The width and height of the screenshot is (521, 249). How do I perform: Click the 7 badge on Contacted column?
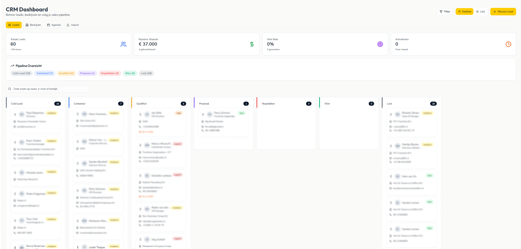121,104
